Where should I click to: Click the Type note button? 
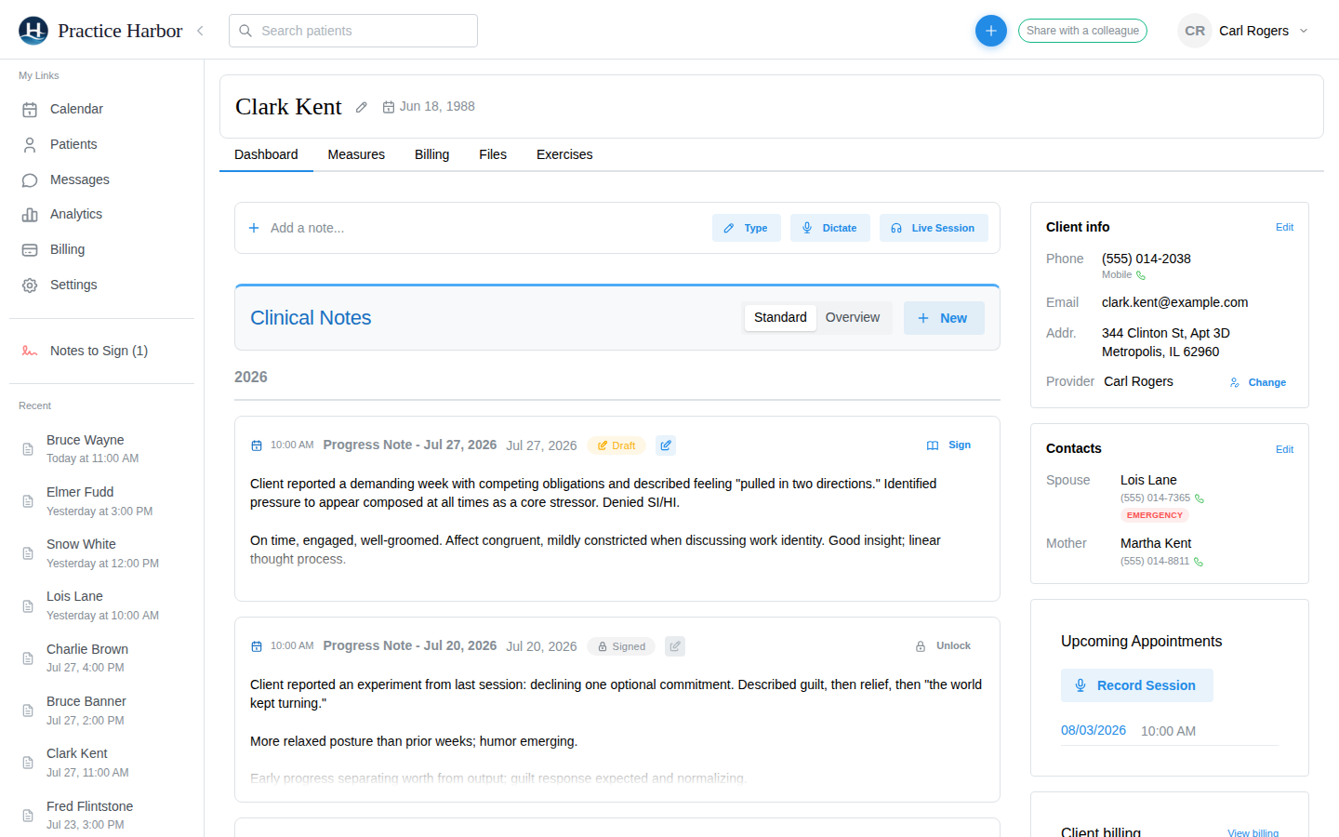click(747, 228)
